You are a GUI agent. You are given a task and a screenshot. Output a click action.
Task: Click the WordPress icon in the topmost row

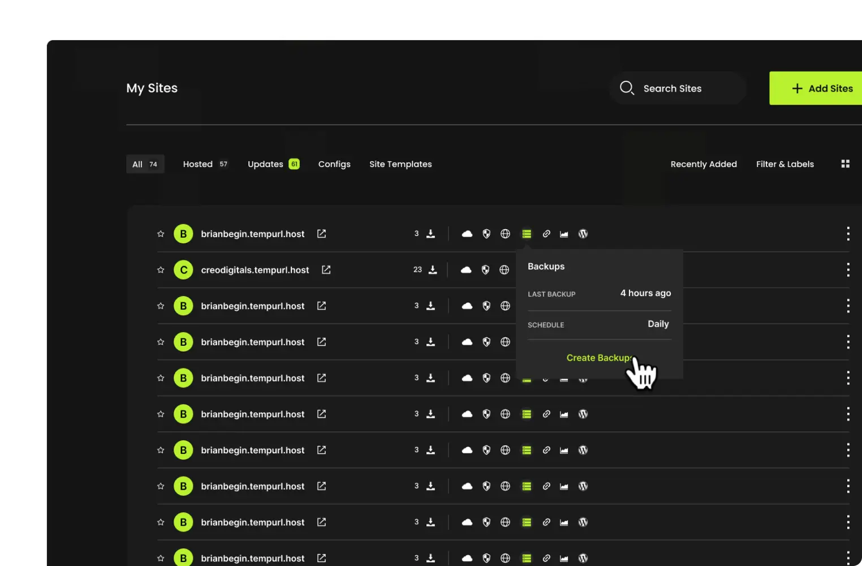pyautogui.click(x=583, y=234)
